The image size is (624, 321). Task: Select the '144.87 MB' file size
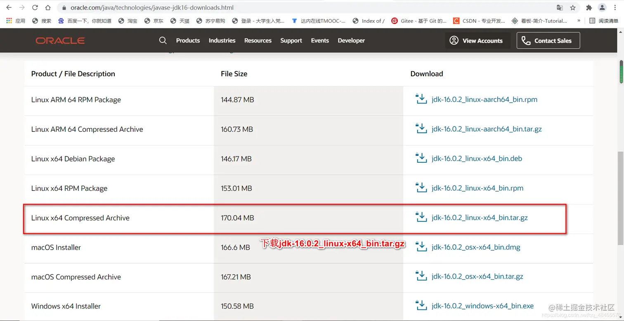point(237,99)
